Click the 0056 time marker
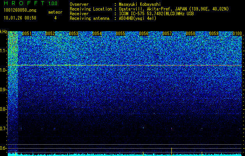This screenshot has height=156, width=245. click(144, 34)
